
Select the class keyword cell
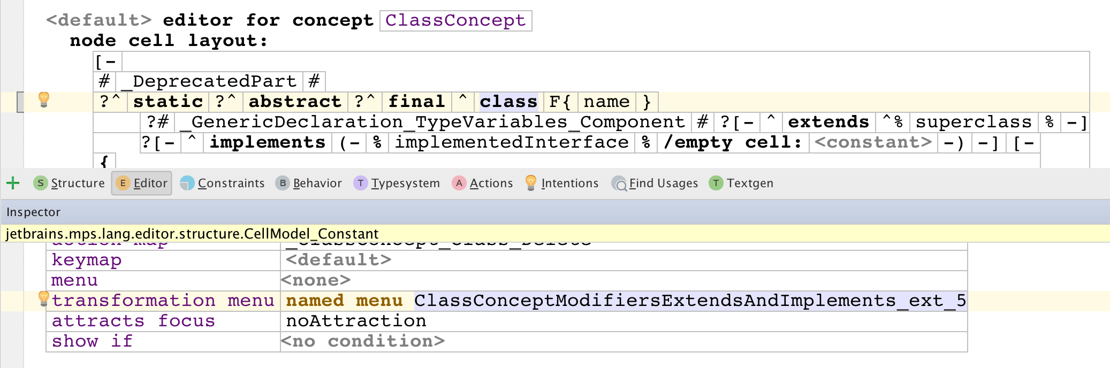tap(508, 102)
